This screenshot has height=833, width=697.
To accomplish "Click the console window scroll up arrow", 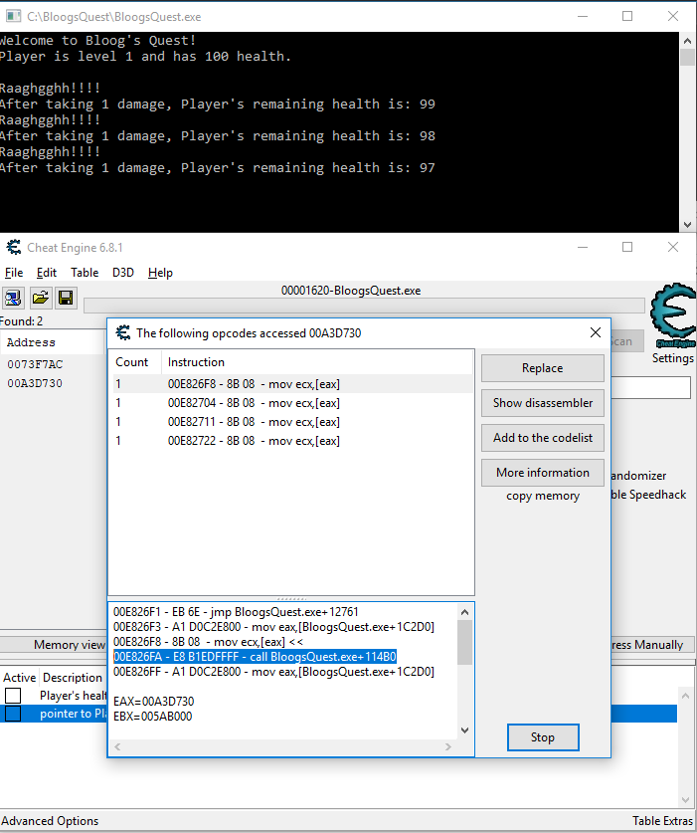I will tap(687, 41).
